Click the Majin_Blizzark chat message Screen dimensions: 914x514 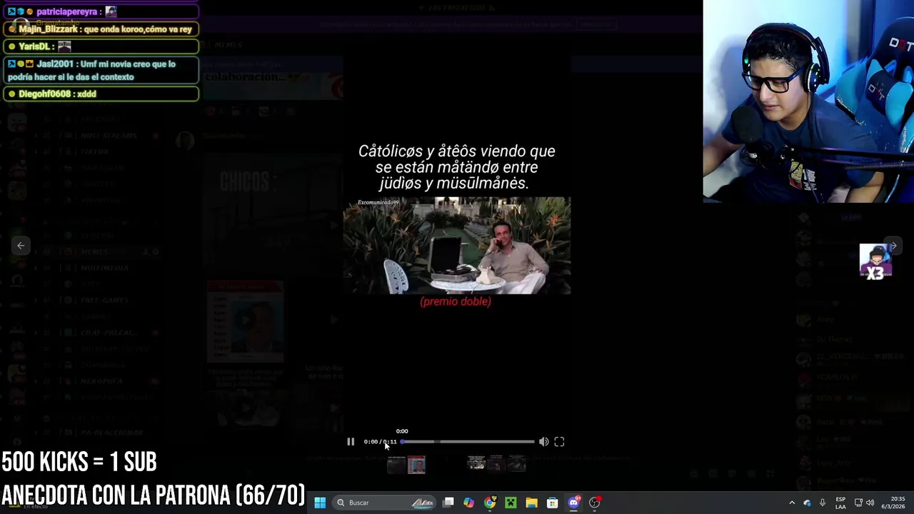tap(101, 29)
